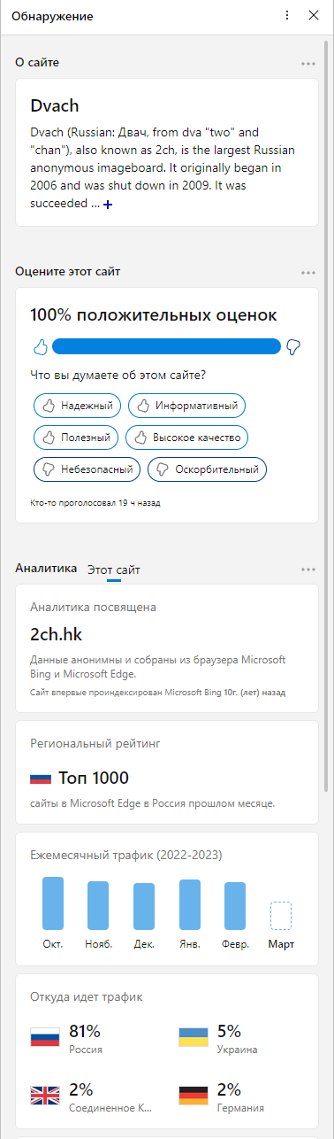Select the Дек. traffic bar
This screenshot has height=1139, width=334.
pyautogui.click(x=144, y=906)
